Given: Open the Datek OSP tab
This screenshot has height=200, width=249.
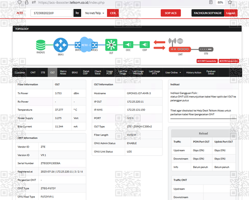Looking at the screenshot, I should 86,72.
